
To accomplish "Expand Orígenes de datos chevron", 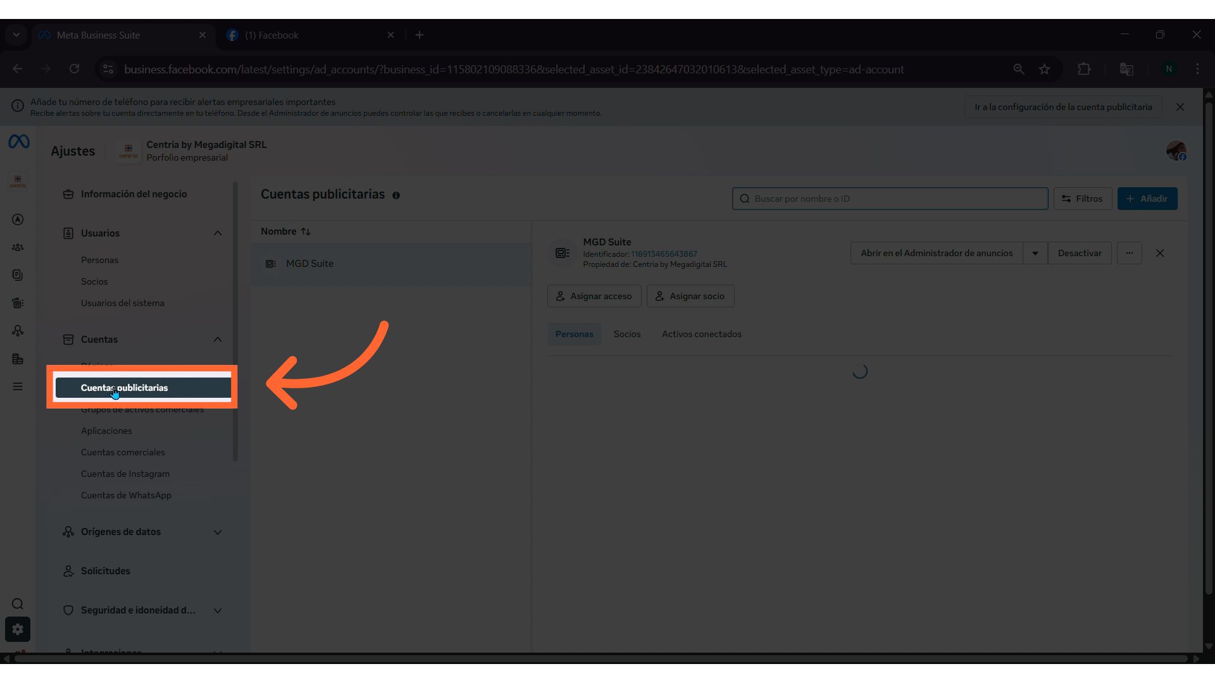I will (218, 532).
